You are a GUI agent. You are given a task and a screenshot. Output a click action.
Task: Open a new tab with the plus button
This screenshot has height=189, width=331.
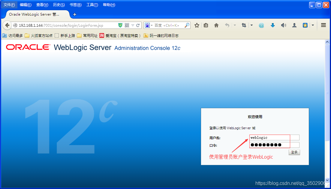(74, 14)
